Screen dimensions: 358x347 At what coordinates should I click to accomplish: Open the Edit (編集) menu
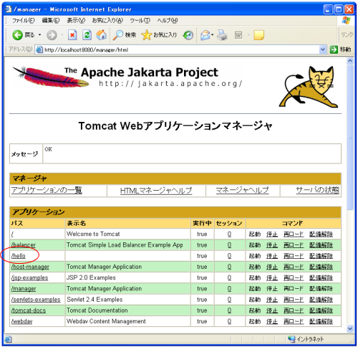[x=51, y=21]
